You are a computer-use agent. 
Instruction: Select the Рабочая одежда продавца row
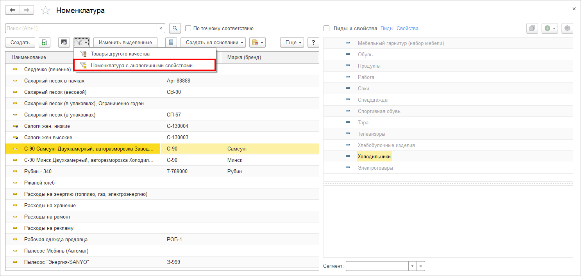162,240
